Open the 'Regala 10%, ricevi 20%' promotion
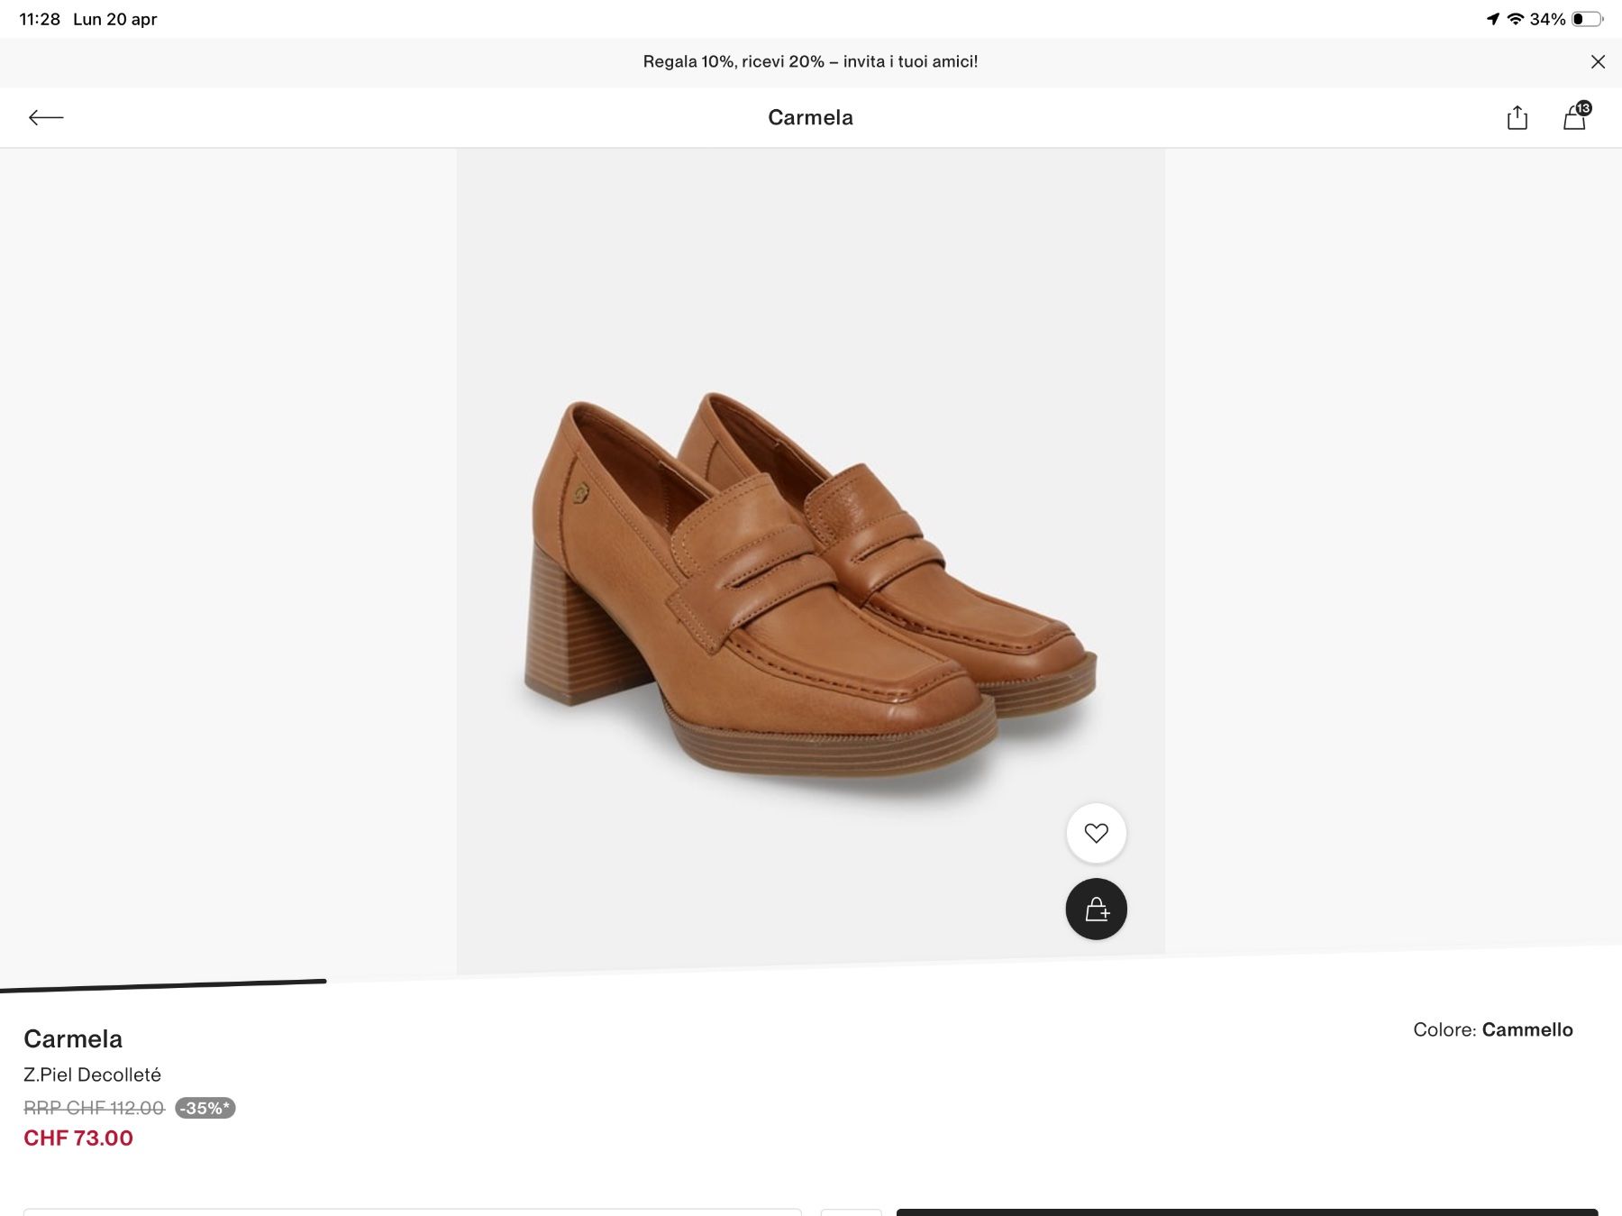The width and height of the screenshot is (1622, 1216). 810,61
